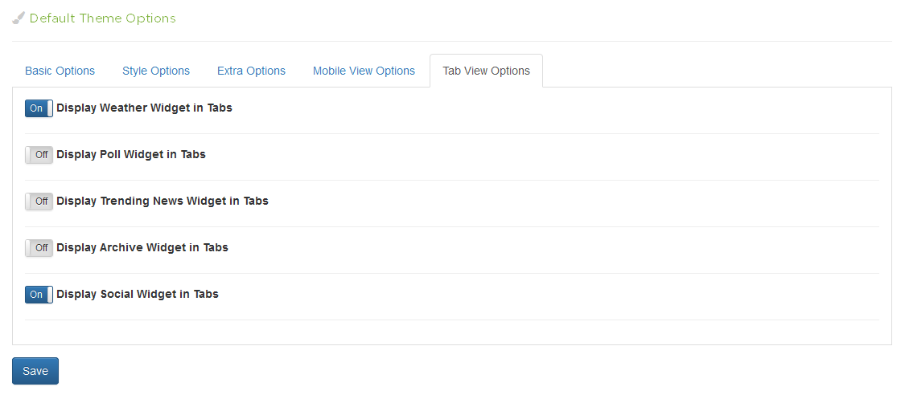
Task: Click the paintbrush icon beside Default Theme Options
Action: (x=19, y=18)
